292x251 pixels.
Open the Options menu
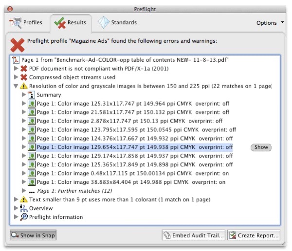click(270, 23)
